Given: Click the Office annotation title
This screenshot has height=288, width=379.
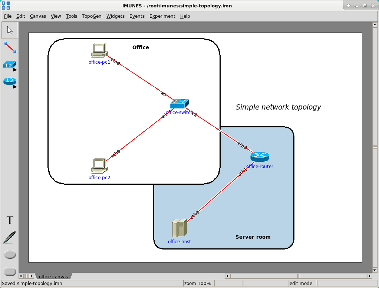Looking at the screenshot, I should pos(141,47).
